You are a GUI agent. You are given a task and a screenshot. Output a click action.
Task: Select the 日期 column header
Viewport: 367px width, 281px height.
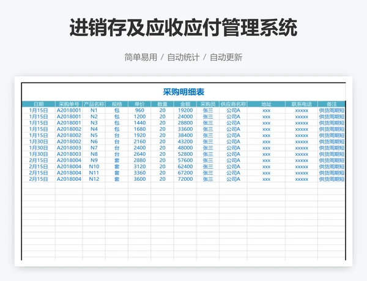tap(39, 104)
